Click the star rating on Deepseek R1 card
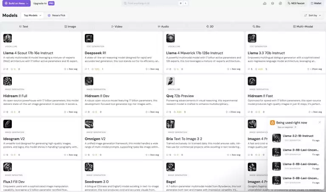The image size is (326, 192). point(96,69)
